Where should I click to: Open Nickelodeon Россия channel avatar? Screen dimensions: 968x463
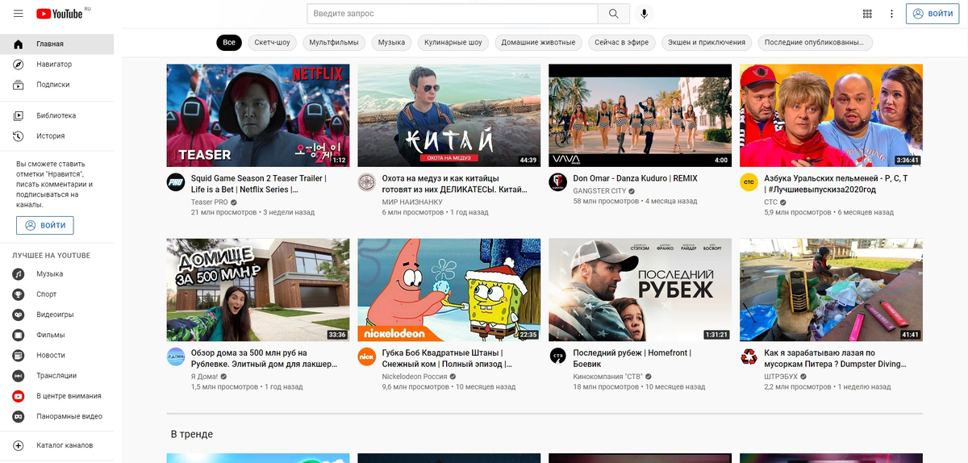[x=367, y=357]
